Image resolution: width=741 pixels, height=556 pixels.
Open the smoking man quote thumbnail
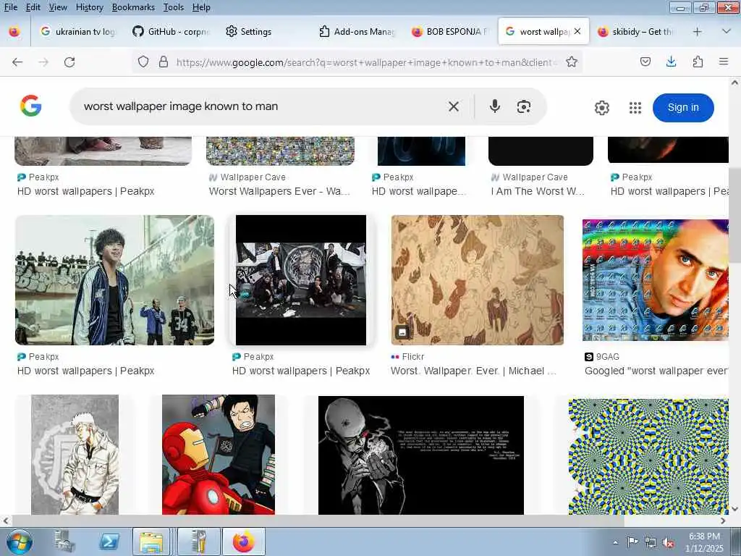[421, 455]
